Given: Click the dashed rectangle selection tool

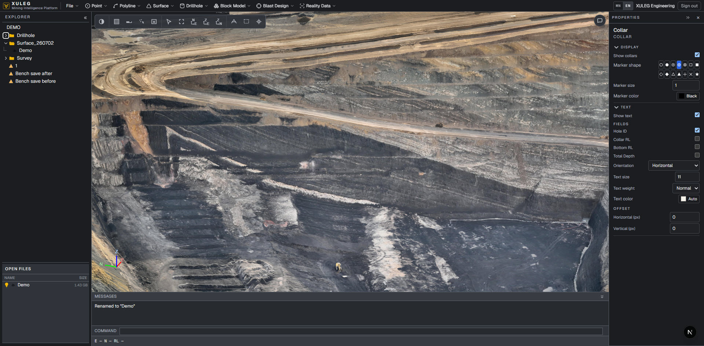Looking at the screenshot, I should [246, 22].
